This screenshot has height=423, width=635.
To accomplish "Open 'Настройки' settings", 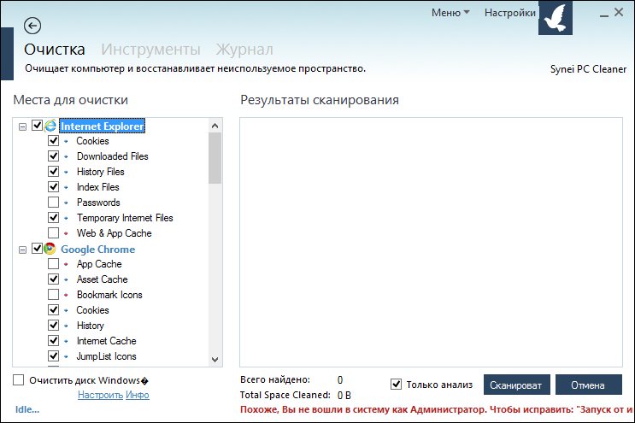I will 510,13.
